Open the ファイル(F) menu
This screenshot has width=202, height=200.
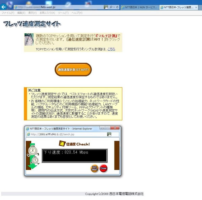pyautogui.click(x=8, y=13)
